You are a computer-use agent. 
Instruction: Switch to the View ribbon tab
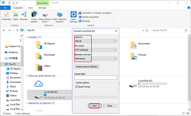[x=30, y=8]
